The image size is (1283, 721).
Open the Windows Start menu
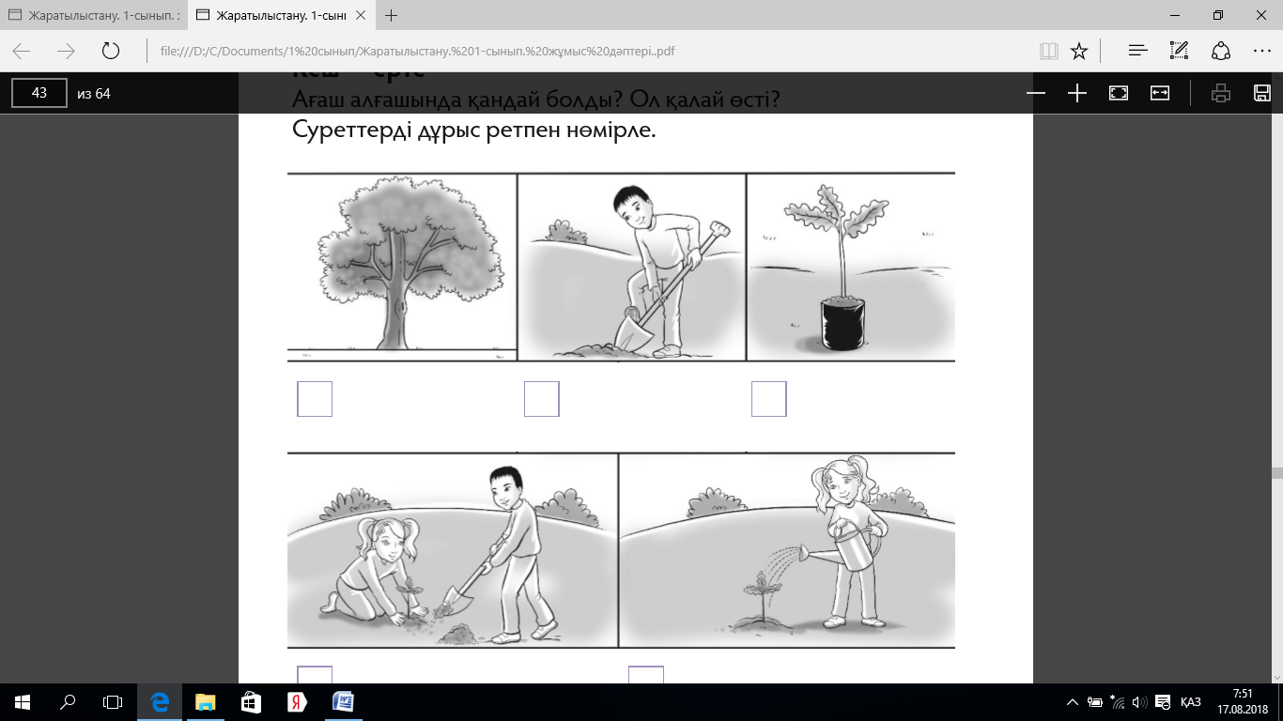[23, 702]
